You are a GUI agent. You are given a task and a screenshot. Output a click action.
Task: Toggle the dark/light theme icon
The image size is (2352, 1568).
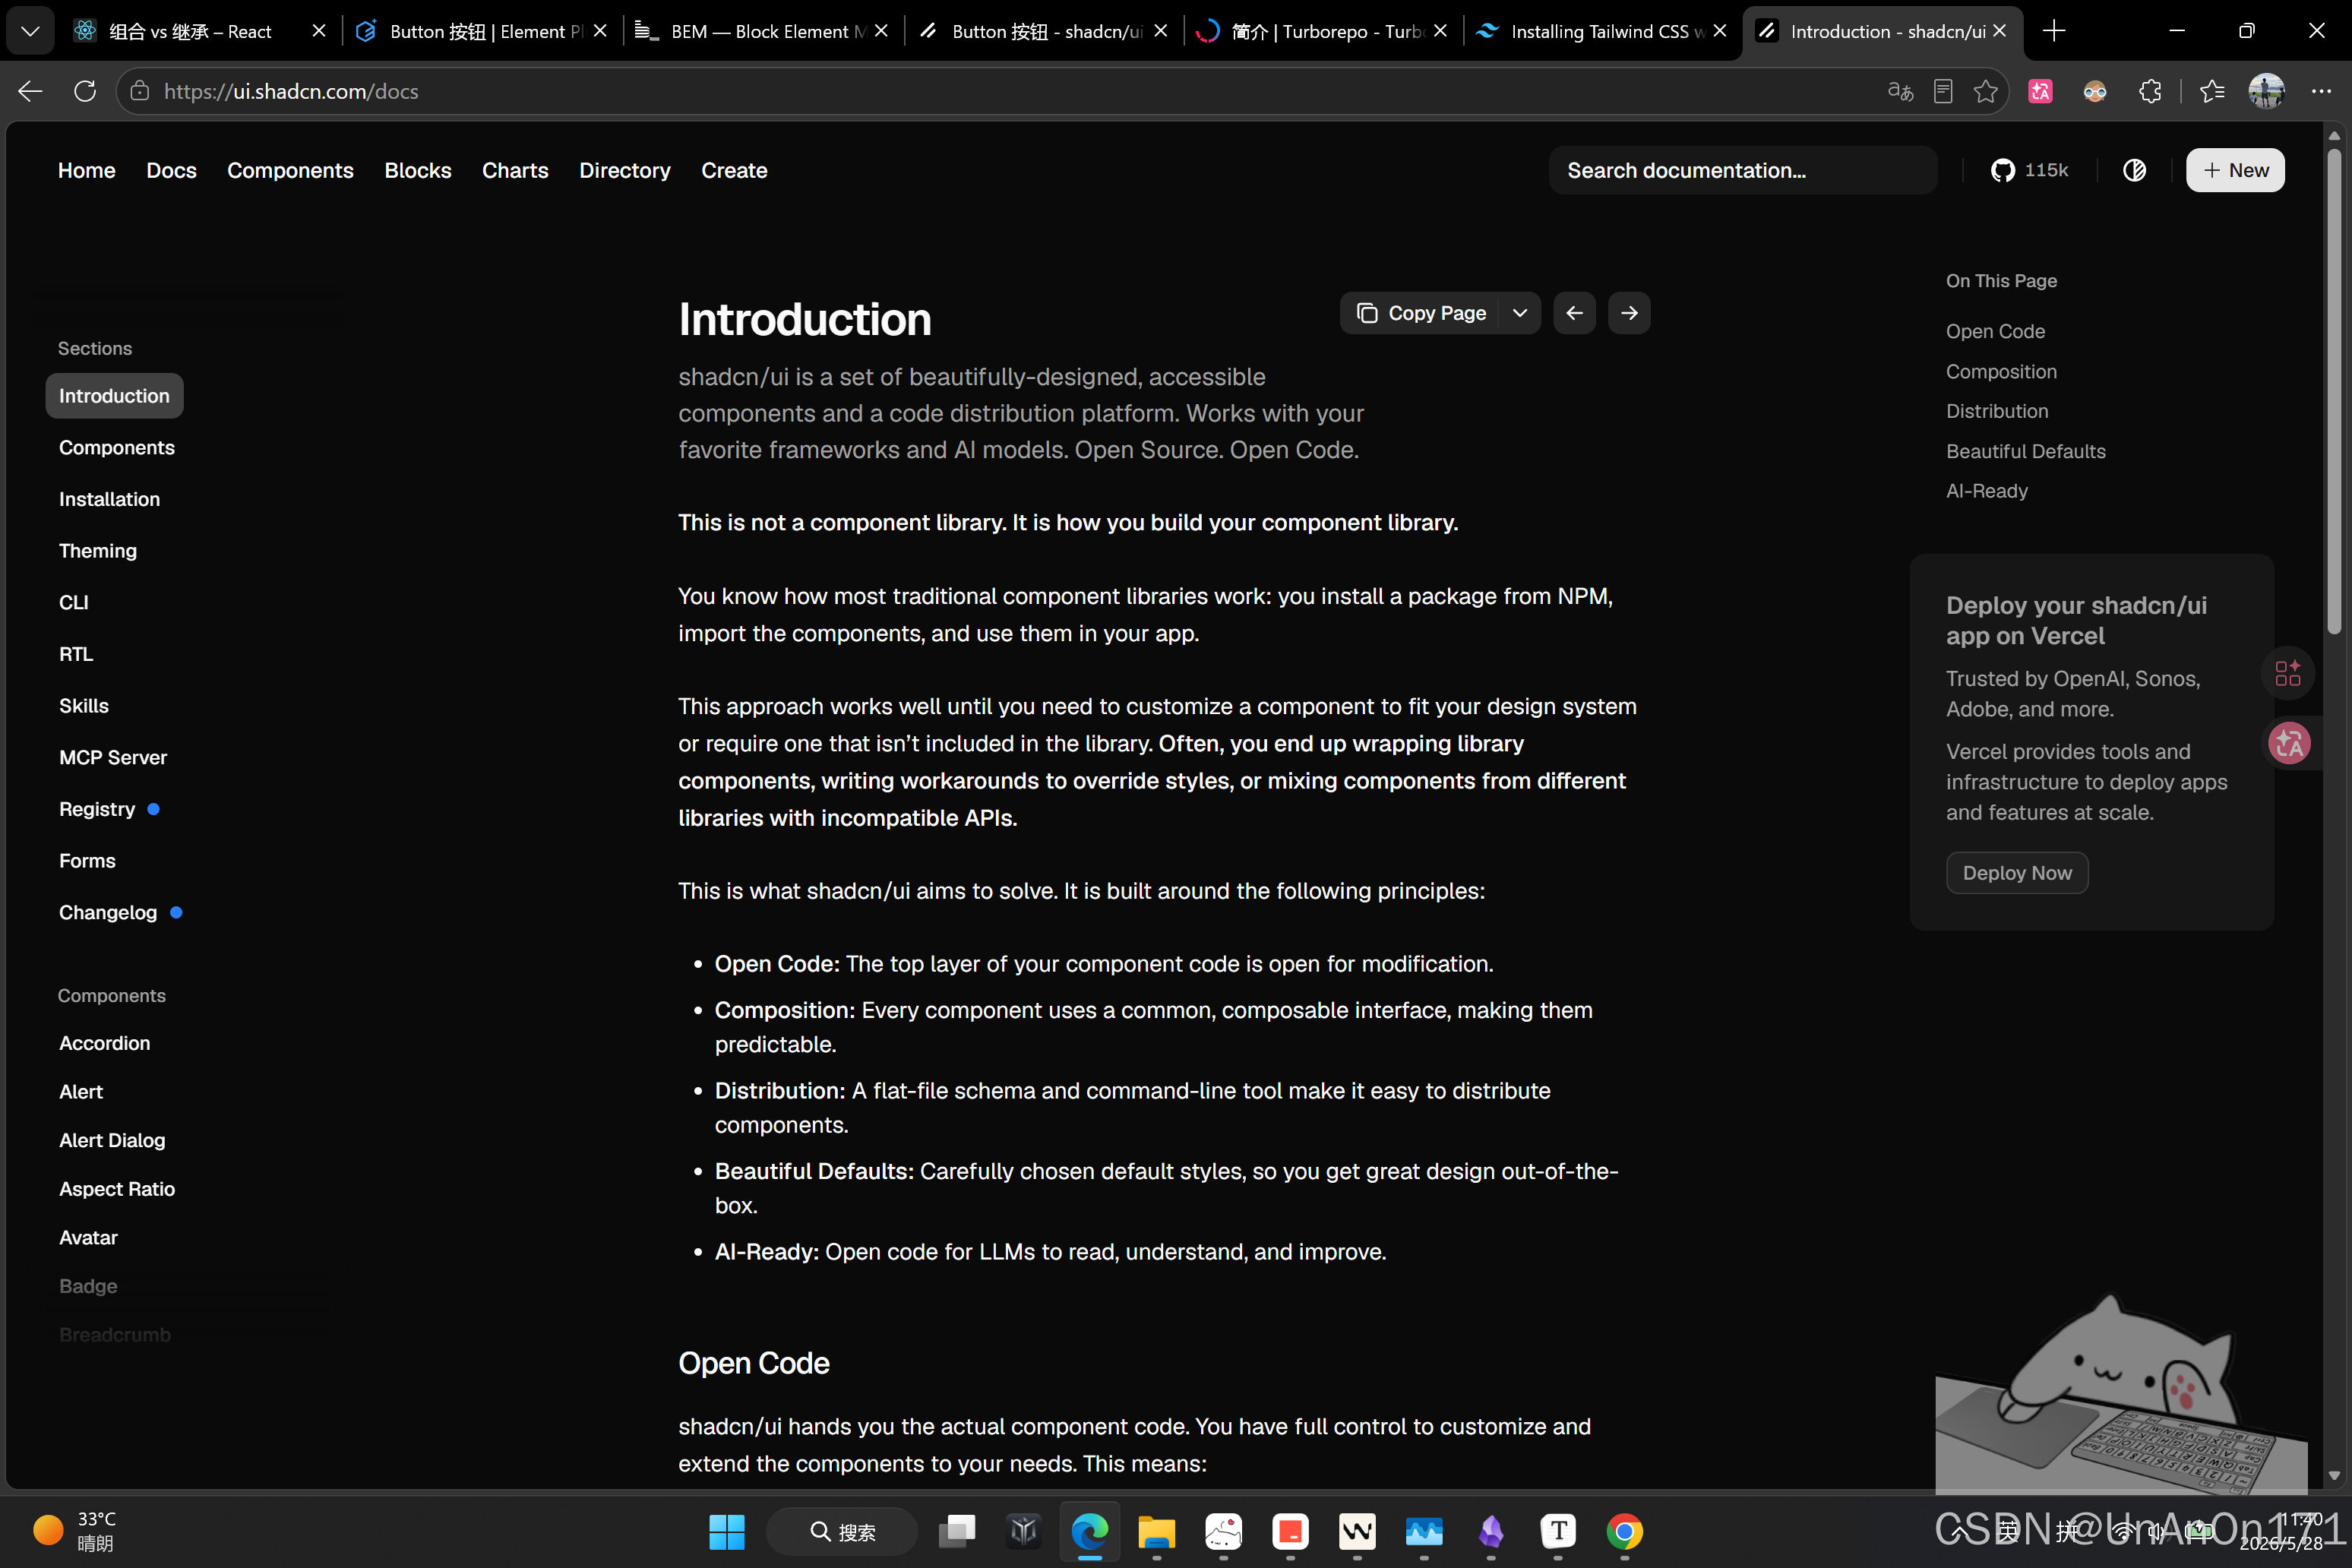(x=2134, y=170)
